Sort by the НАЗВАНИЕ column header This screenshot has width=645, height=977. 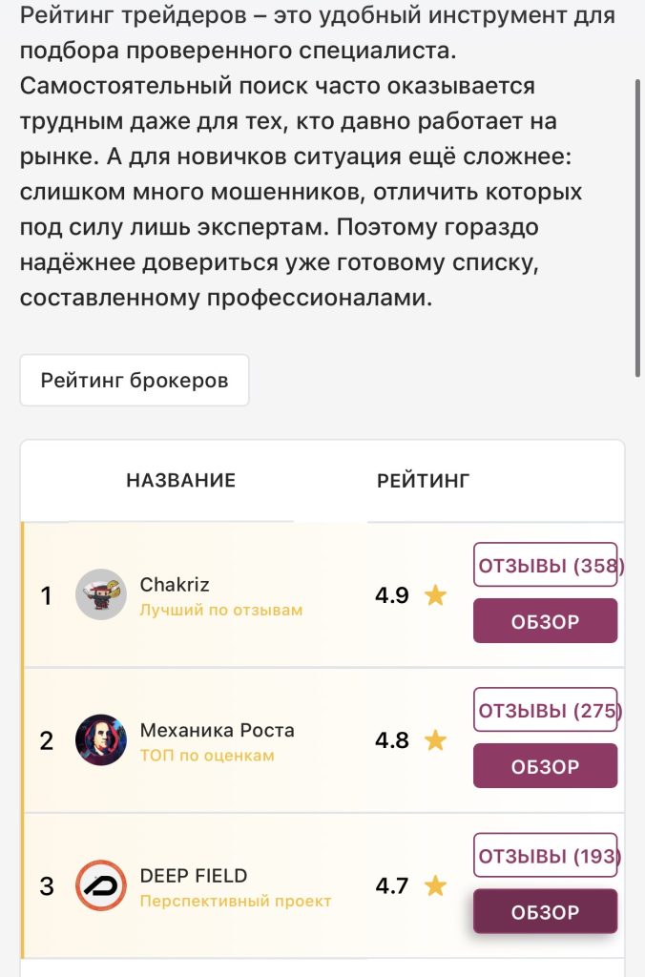pyautogui.click(x=180, y=481)
